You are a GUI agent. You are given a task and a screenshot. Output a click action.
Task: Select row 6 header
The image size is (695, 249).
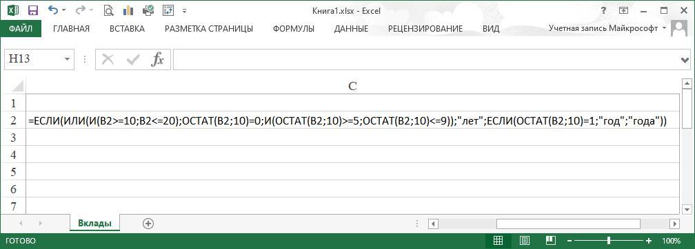point(13,189)
